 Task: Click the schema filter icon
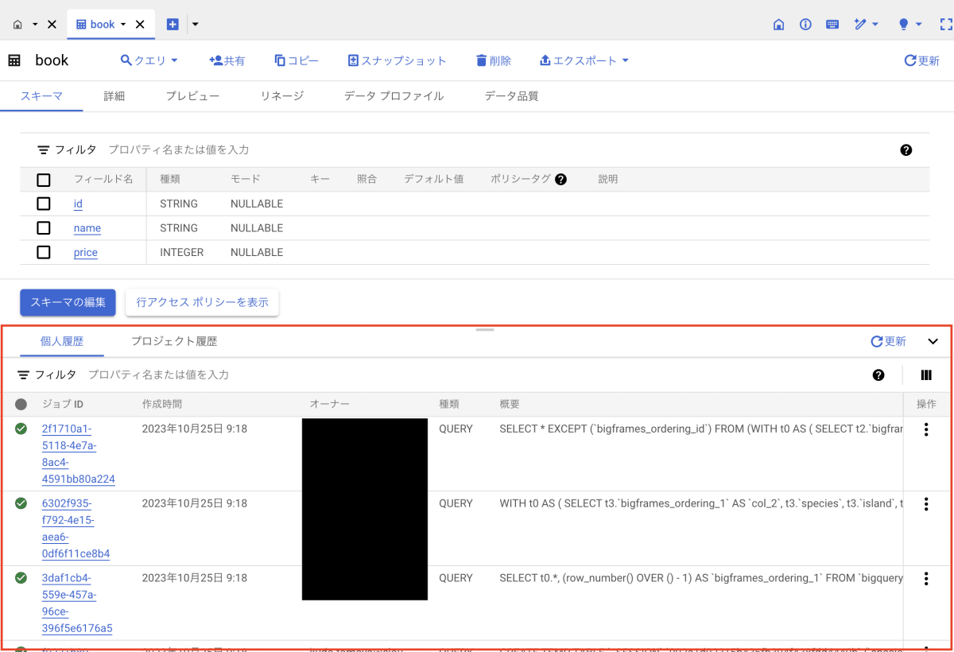coord(43,149)
